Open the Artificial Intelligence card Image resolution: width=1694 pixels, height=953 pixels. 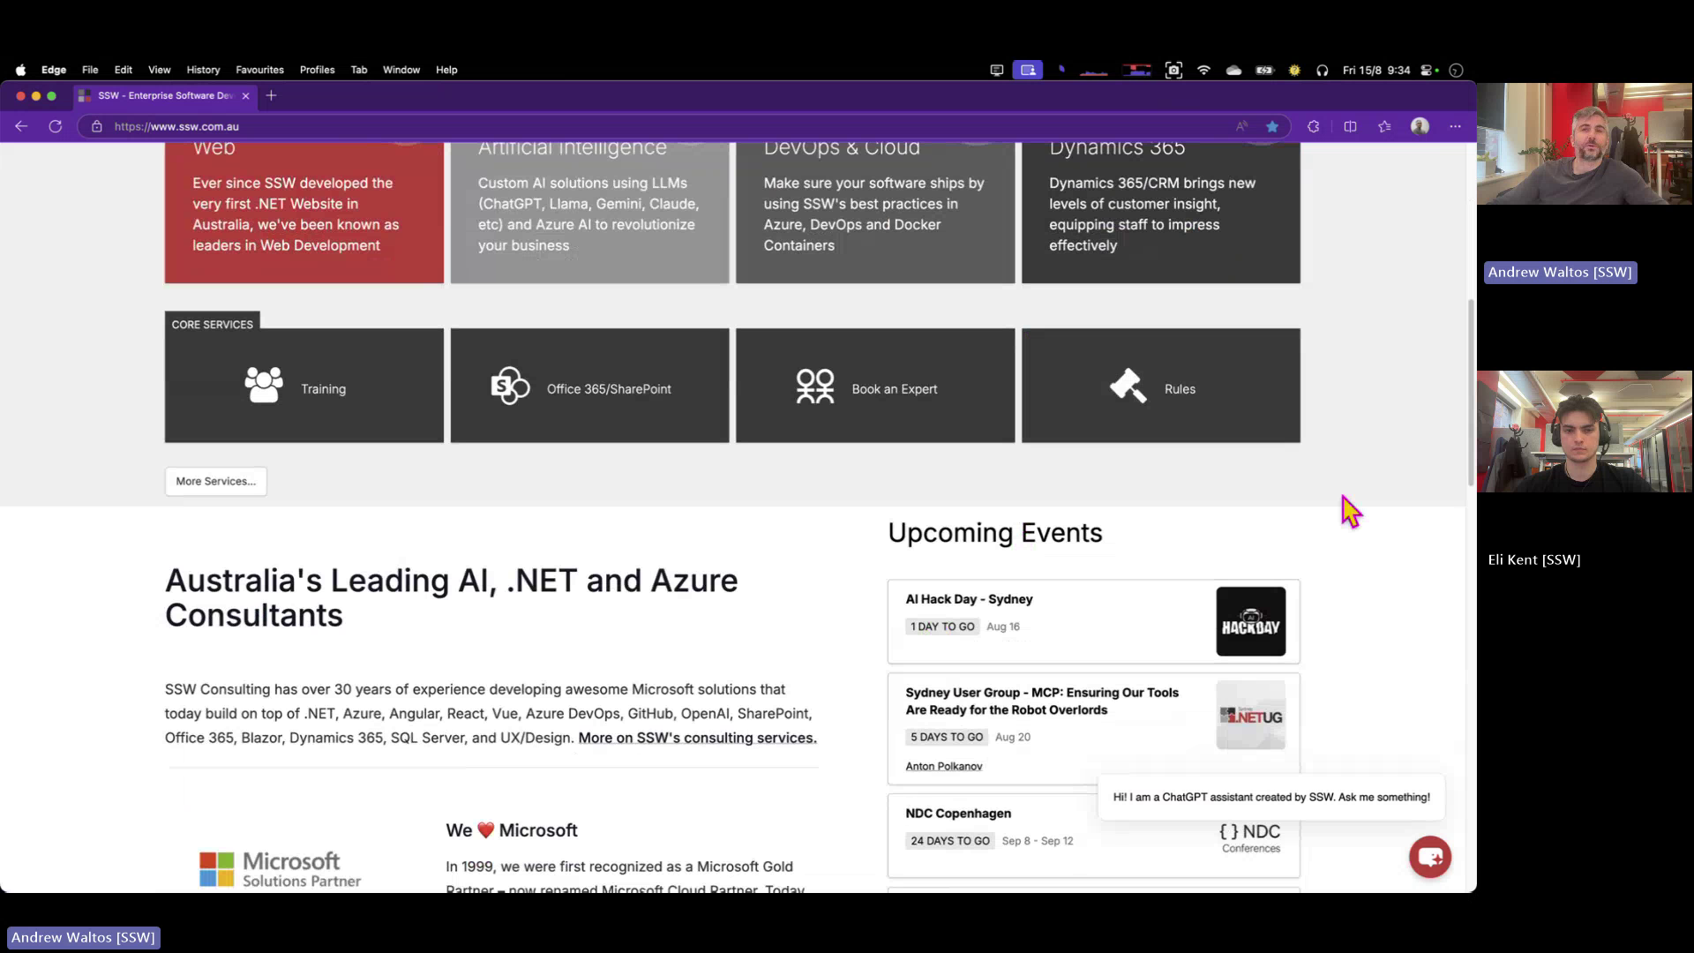pyautogui.click(x=589, y=213)
